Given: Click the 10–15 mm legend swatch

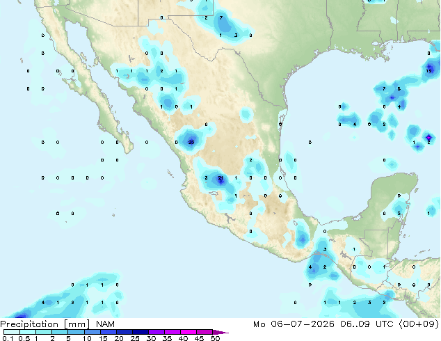Looking at the screenshot, I should pos(93,332).
